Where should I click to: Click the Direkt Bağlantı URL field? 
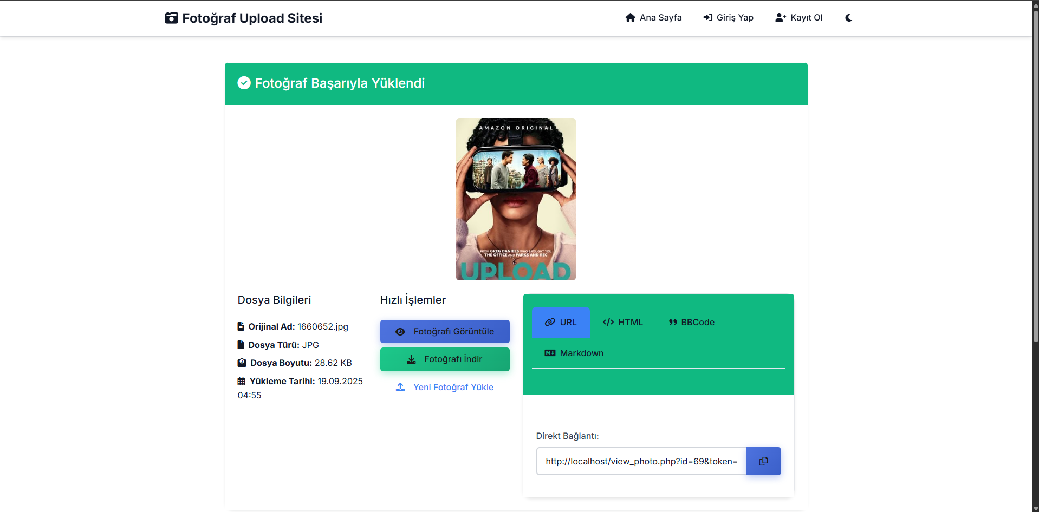(x=641, y=461)
